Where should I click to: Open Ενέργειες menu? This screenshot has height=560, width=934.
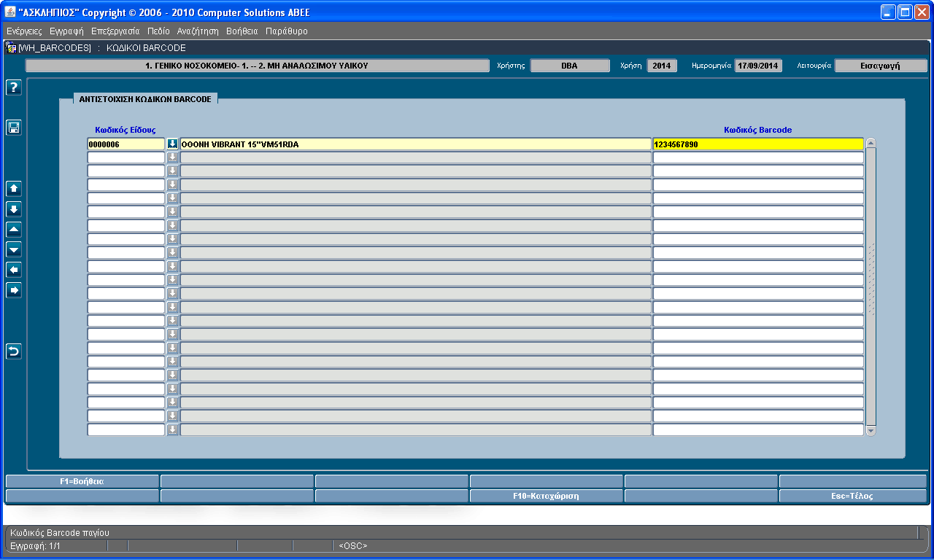pyautogui.click(x=24, y=31)
